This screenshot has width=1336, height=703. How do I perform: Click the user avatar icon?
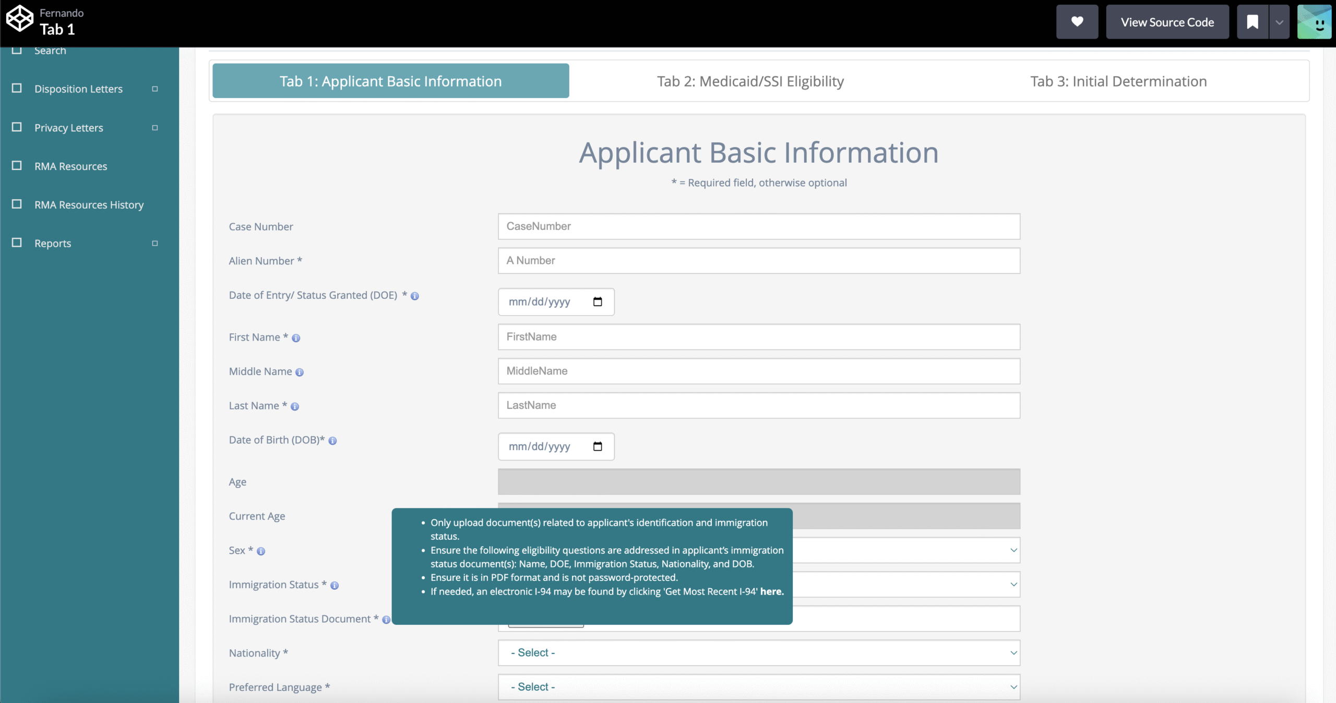click(x=1314, y=22)
